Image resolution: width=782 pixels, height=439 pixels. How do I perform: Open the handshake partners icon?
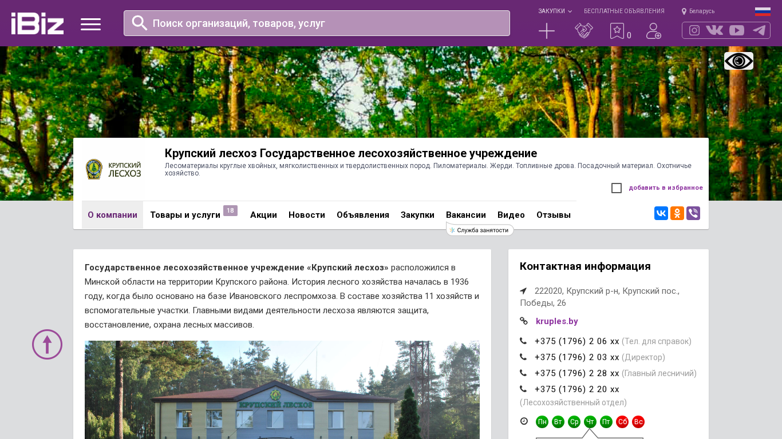coord(584,31)
